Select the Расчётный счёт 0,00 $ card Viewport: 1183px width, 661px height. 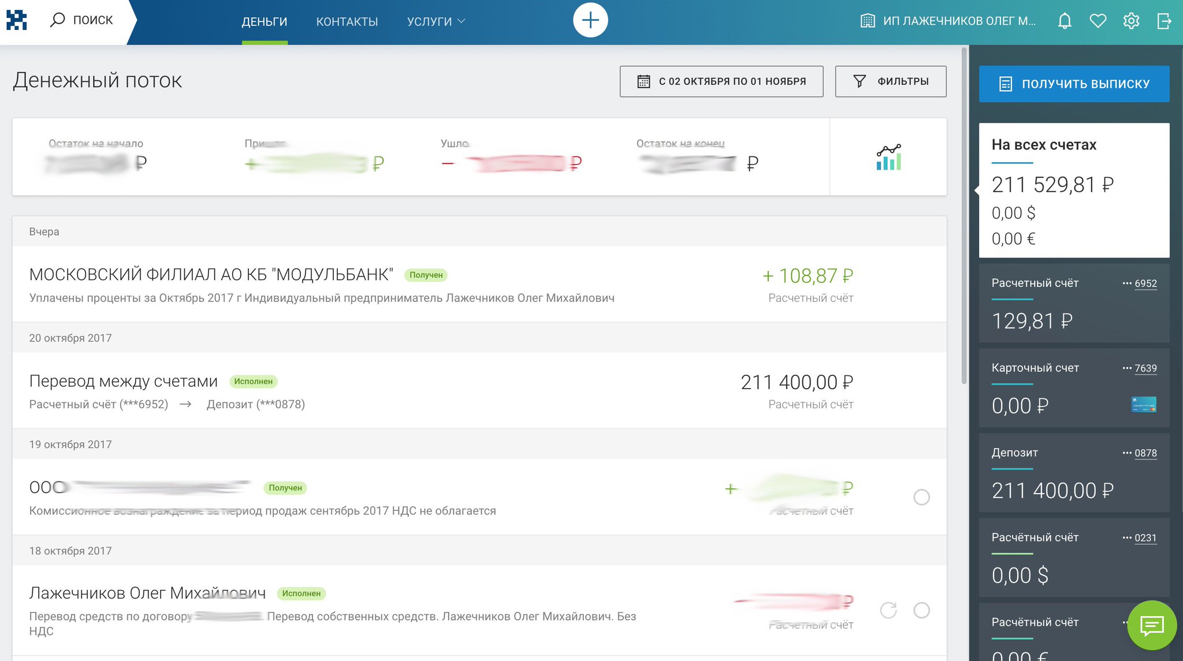coord(1074,558)
